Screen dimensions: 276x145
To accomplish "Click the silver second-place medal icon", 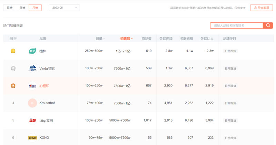I will [x=13, y=68].
